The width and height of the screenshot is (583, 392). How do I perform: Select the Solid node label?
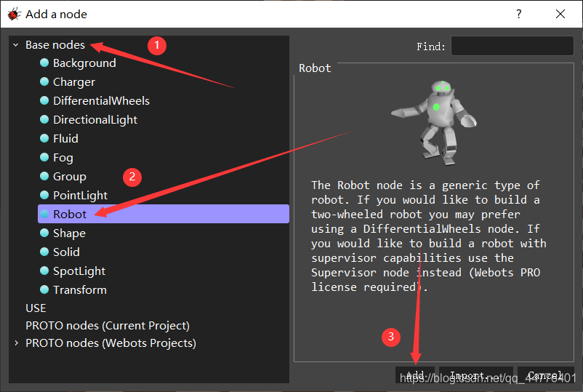point(66,252)
